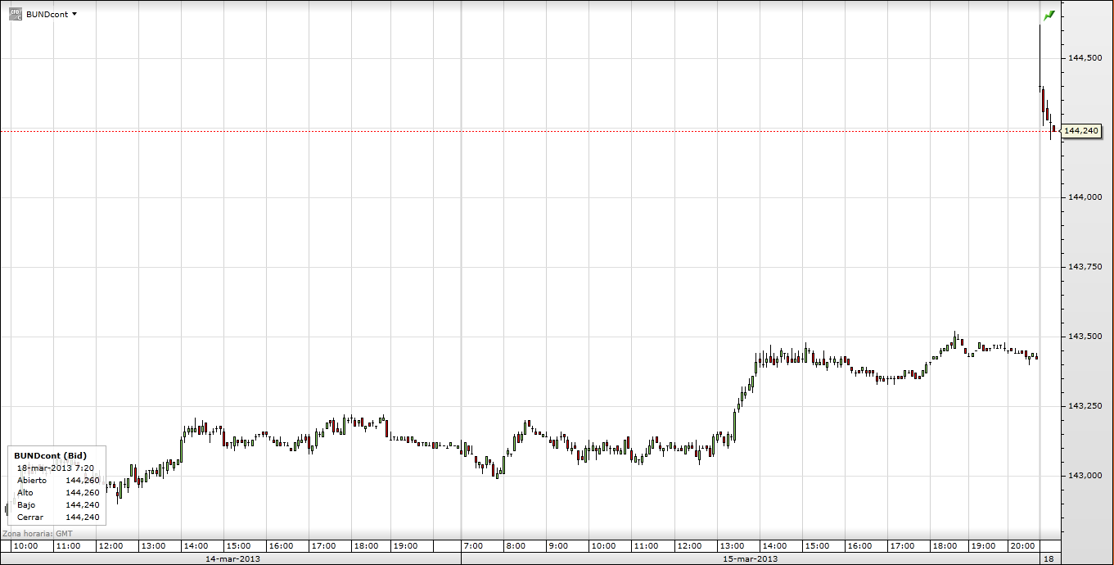Click the Zona horaria GMT label

(38, 533)
